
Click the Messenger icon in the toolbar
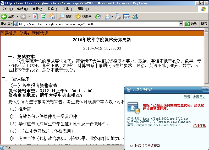click(x=135, y=17)
